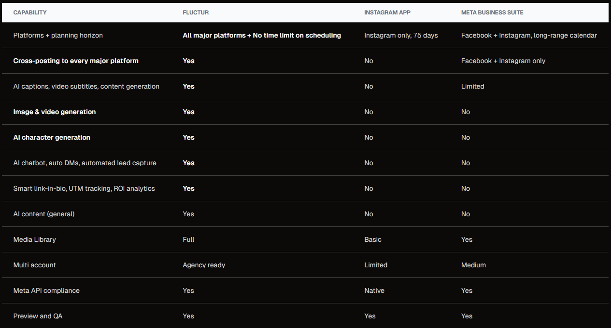Screen dimensions: 611x328
Task: Click Instagram App 'No' in AI captions row
Action: point(369,86)
